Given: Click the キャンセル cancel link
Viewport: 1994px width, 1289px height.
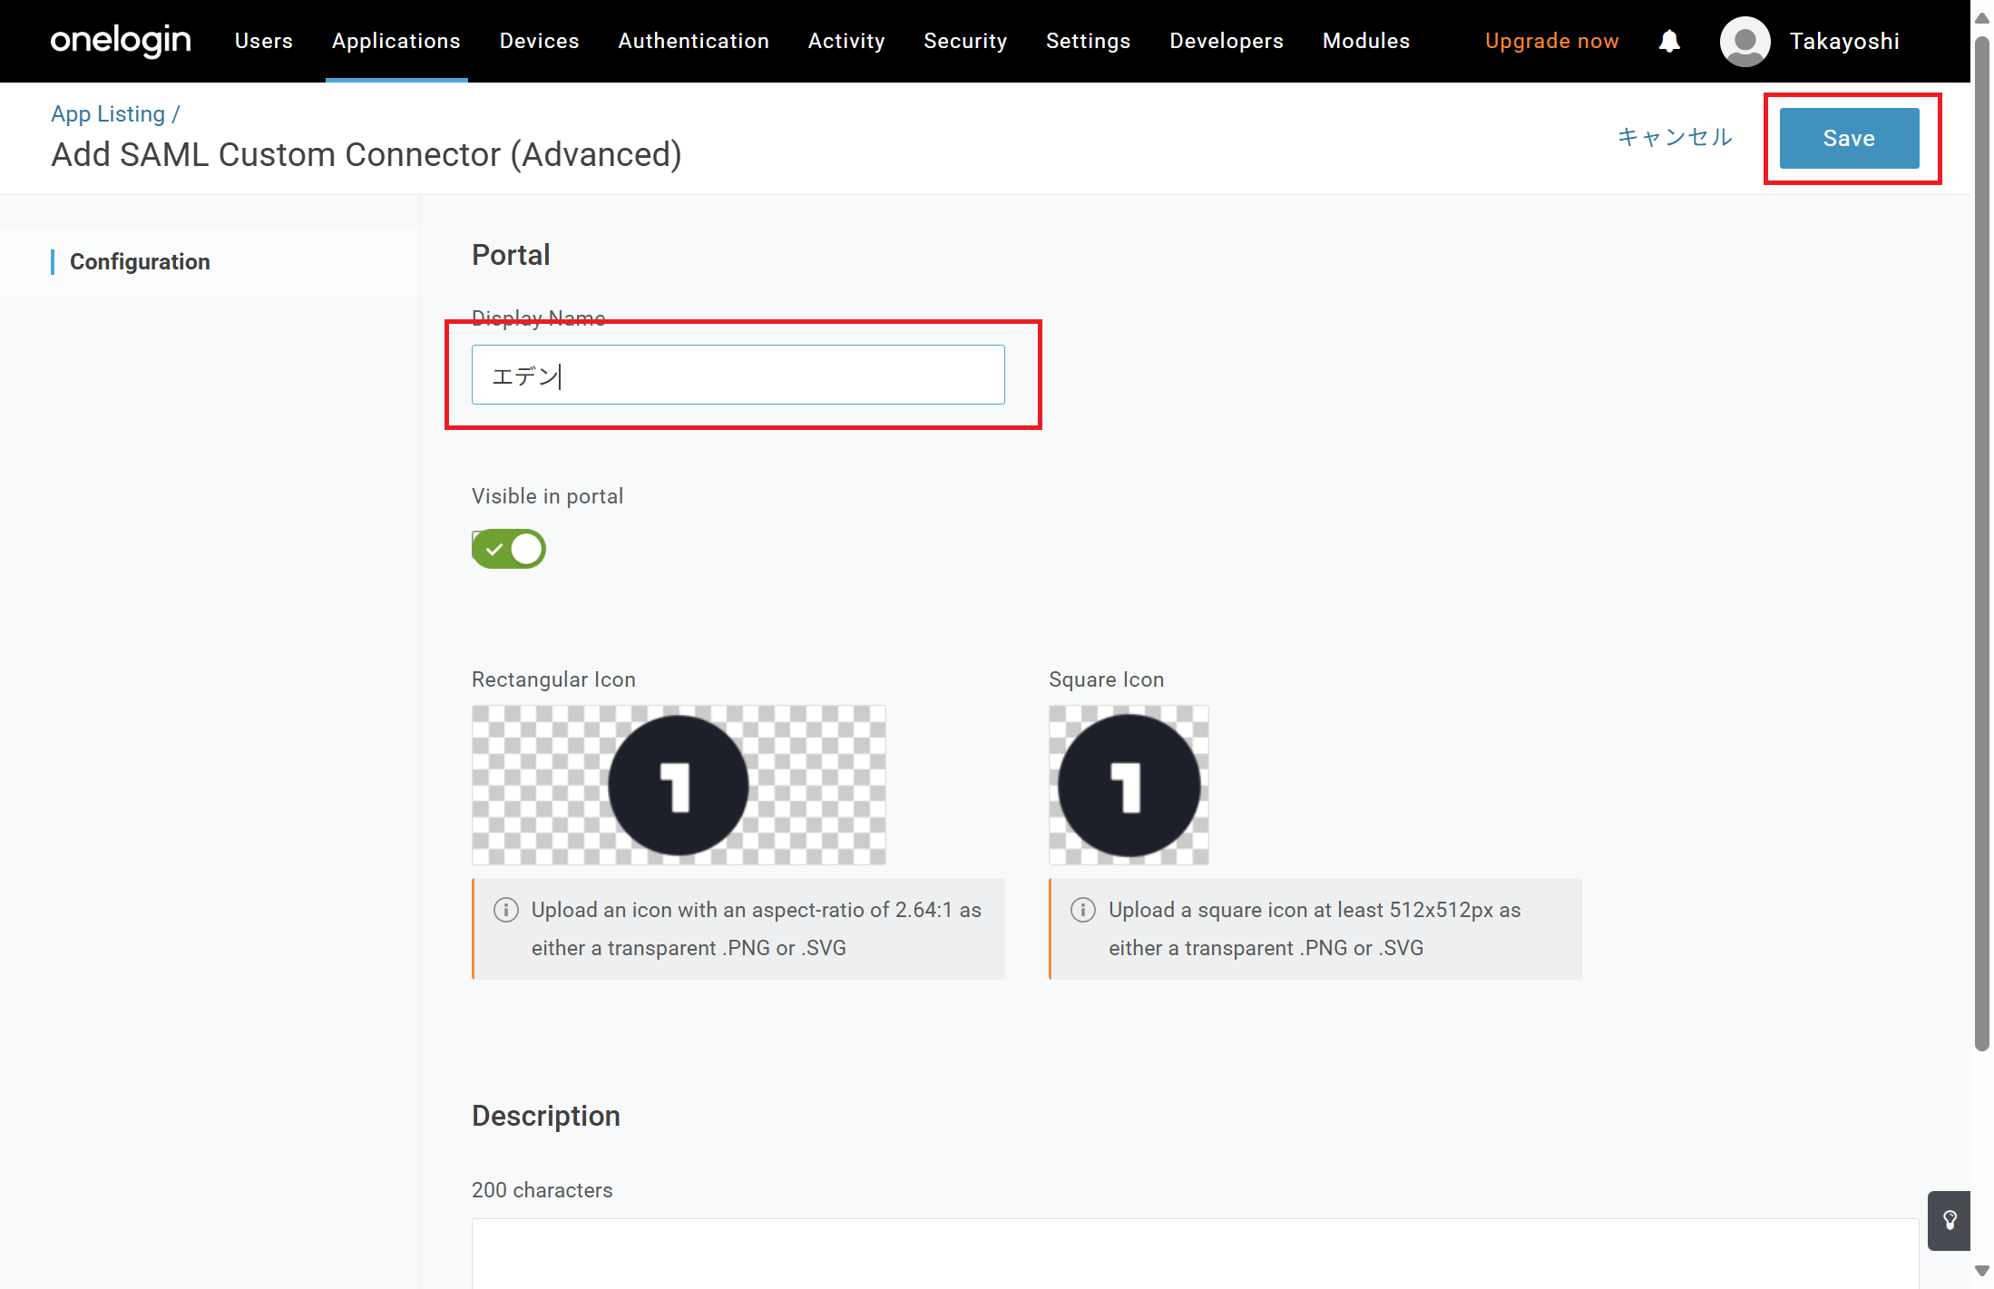Looking at the screenshot, I should pyautogui.click(x=1675, y=137).
